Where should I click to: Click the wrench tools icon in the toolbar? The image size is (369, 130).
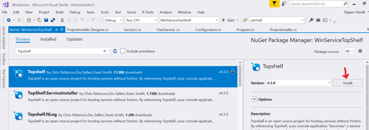311,20
